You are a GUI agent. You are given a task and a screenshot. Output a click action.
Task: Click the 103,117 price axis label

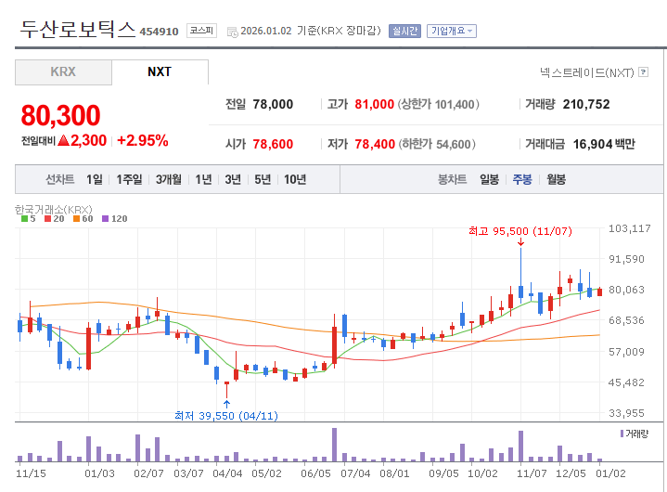coord(630,228)
